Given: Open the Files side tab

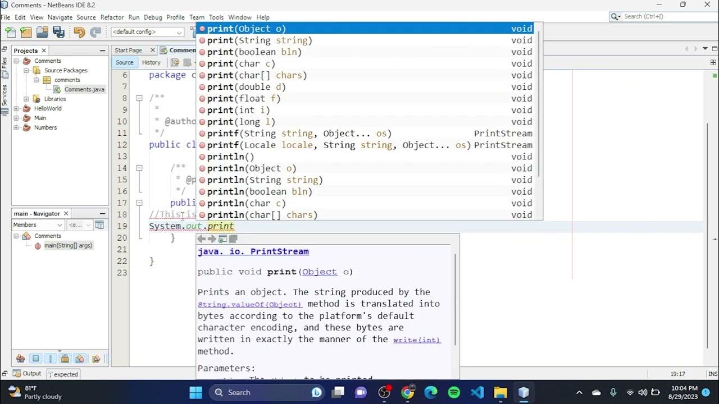Looking at the screenshot, I should (4, 67).
